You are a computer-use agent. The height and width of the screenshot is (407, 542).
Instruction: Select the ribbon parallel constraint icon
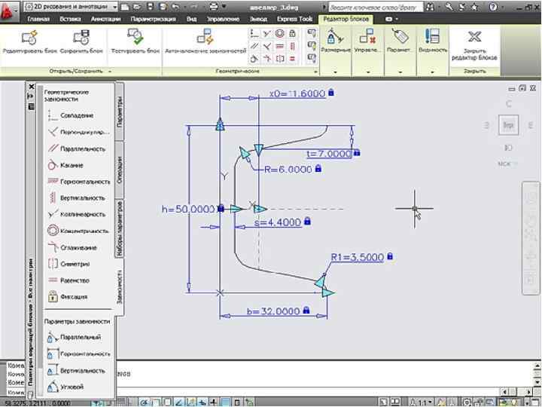pos(254,46)
